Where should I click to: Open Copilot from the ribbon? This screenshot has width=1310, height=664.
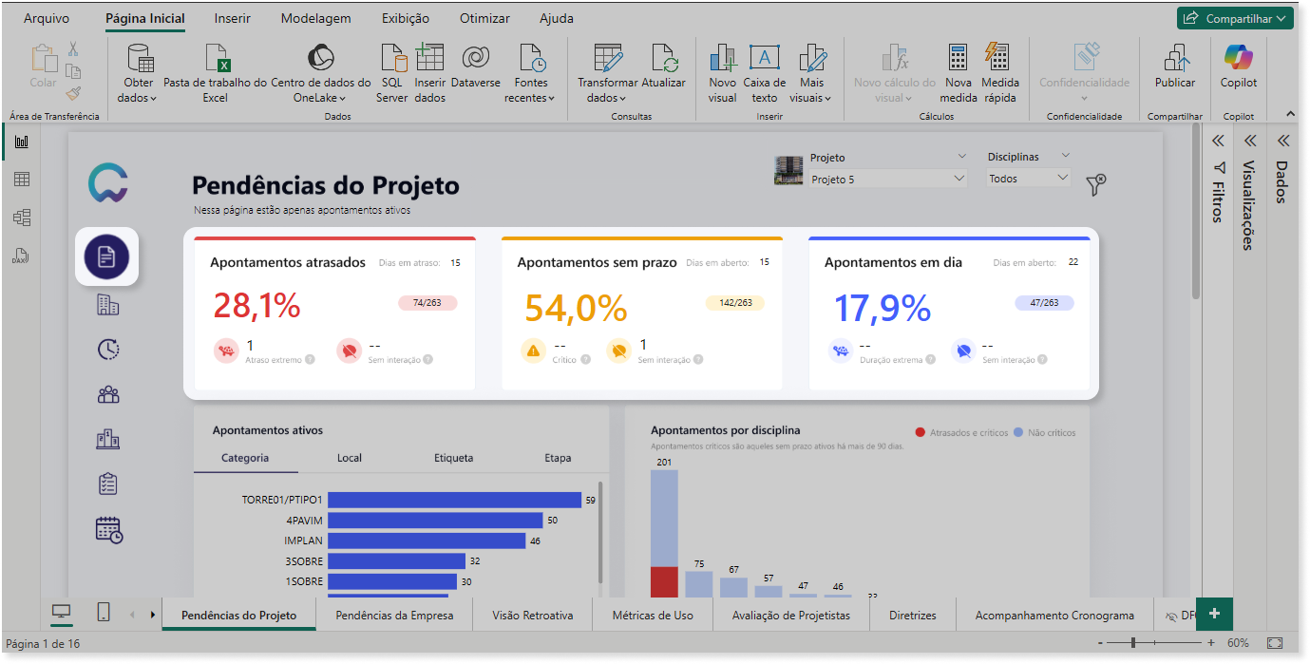click(x=1239, y=66)
